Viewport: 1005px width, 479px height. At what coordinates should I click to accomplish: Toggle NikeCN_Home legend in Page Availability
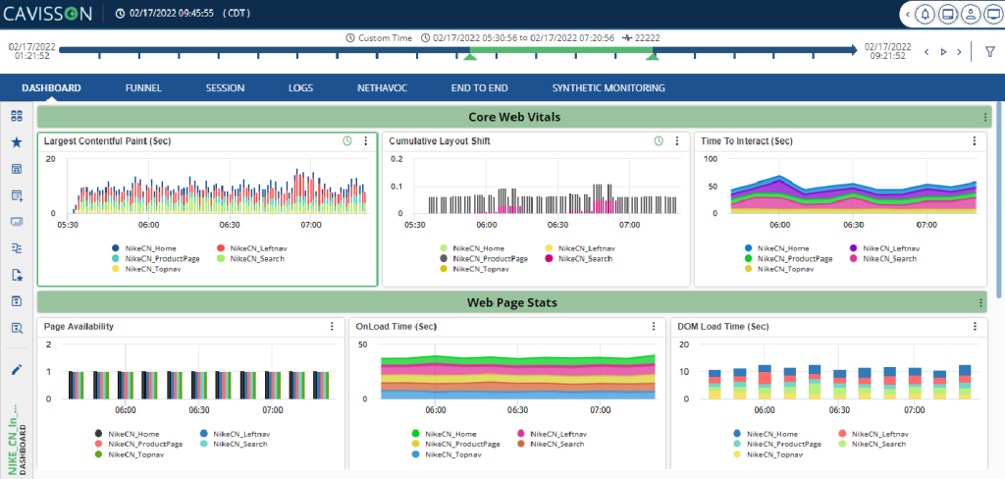tap(127, 434)
